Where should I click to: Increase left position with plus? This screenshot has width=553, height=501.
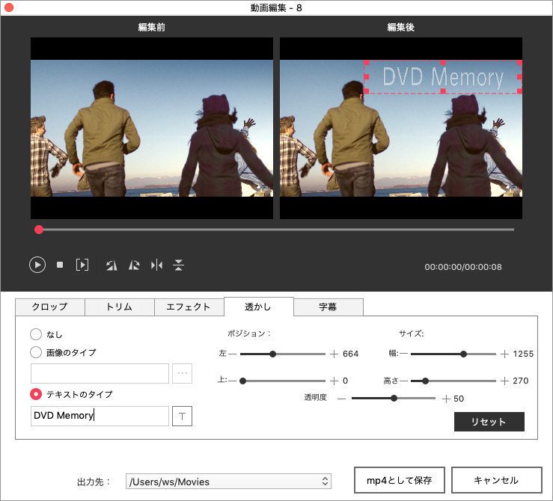(334, 354)
